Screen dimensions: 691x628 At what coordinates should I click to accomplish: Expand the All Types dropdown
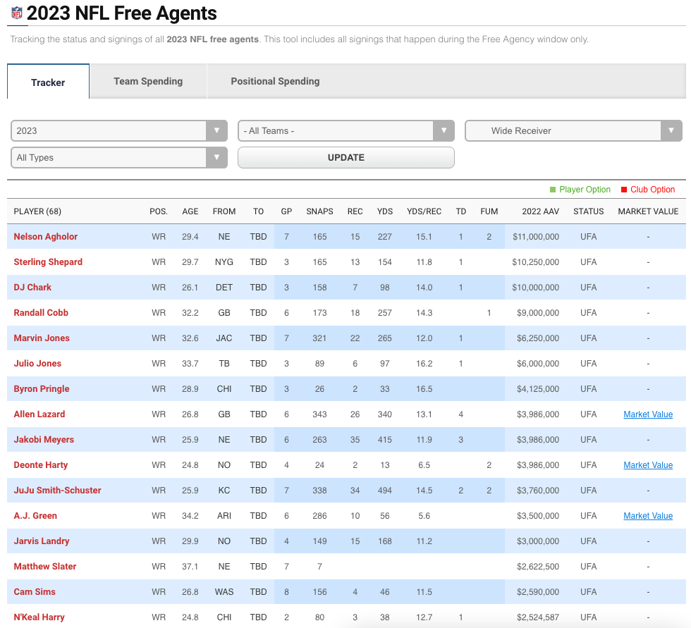[x=118, y=158]
